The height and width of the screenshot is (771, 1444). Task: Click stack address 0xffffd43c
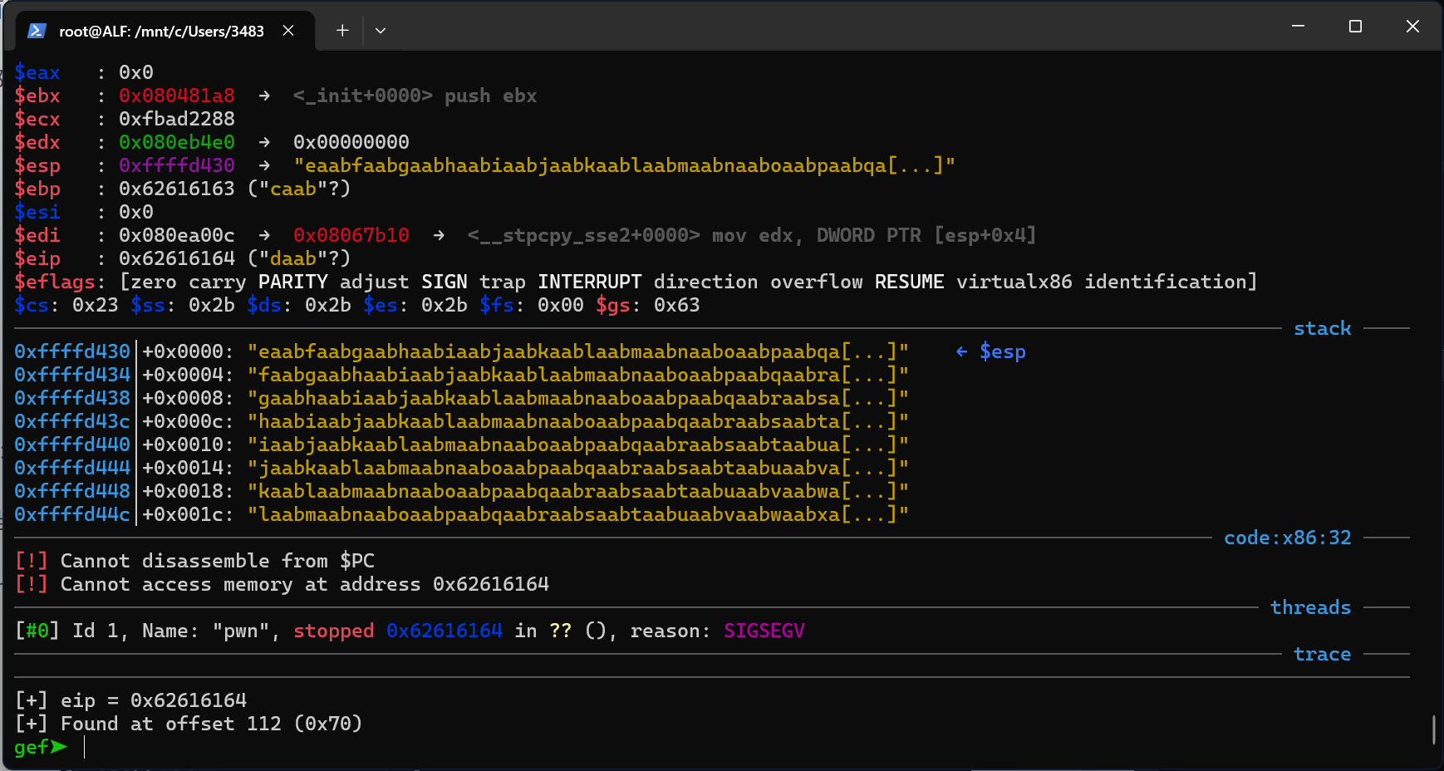coord(72,421)
